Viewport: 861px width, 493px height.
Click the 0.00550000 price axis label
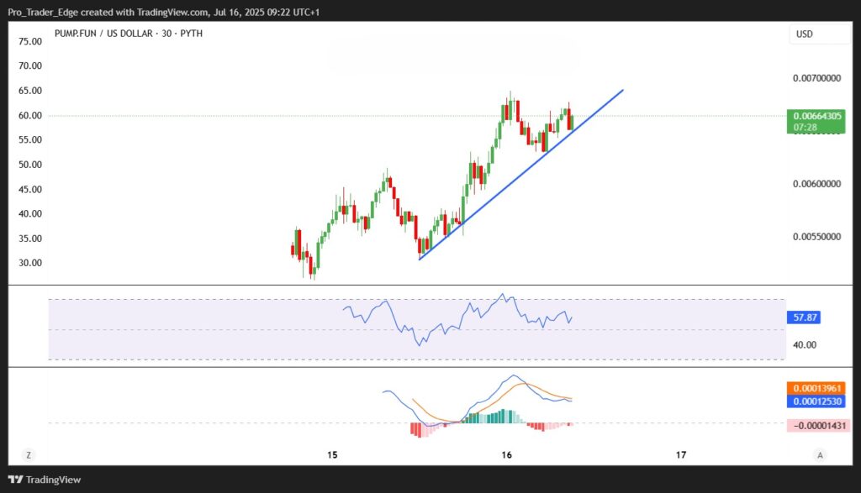click(816, 237)
